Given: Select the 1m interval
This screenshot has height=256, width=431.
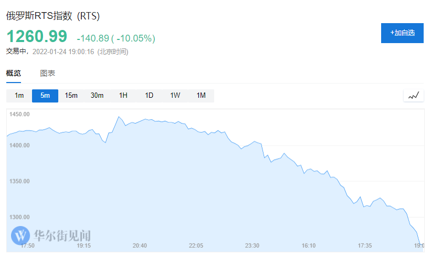Looking at the screenshot, I should pos(19,96).
